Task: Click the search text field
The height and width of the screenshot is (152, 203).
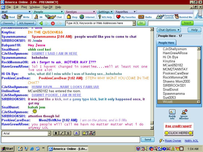Action: [x=164, y=23]
